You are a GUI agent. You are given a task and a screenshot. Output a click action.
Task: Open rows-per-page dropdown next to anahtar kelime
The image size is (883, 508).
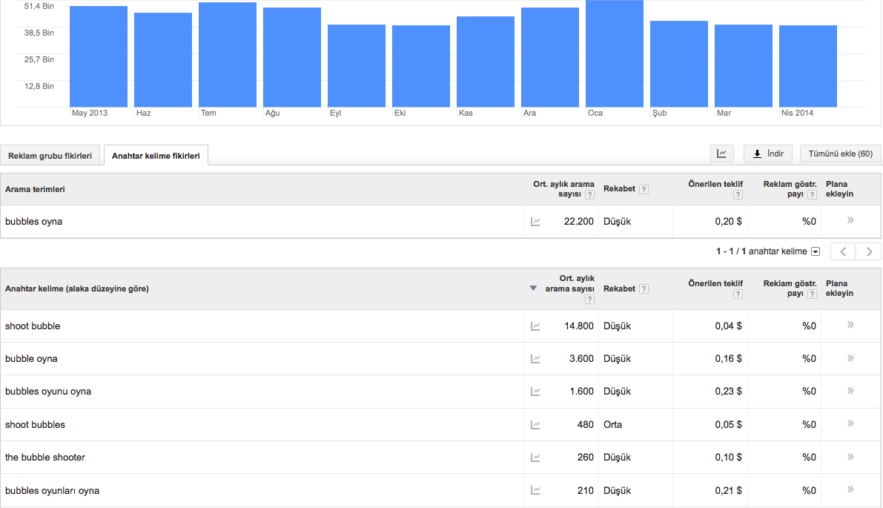816,252
